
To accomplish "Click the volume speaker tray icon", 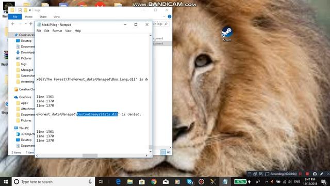I will coord(290,181).
